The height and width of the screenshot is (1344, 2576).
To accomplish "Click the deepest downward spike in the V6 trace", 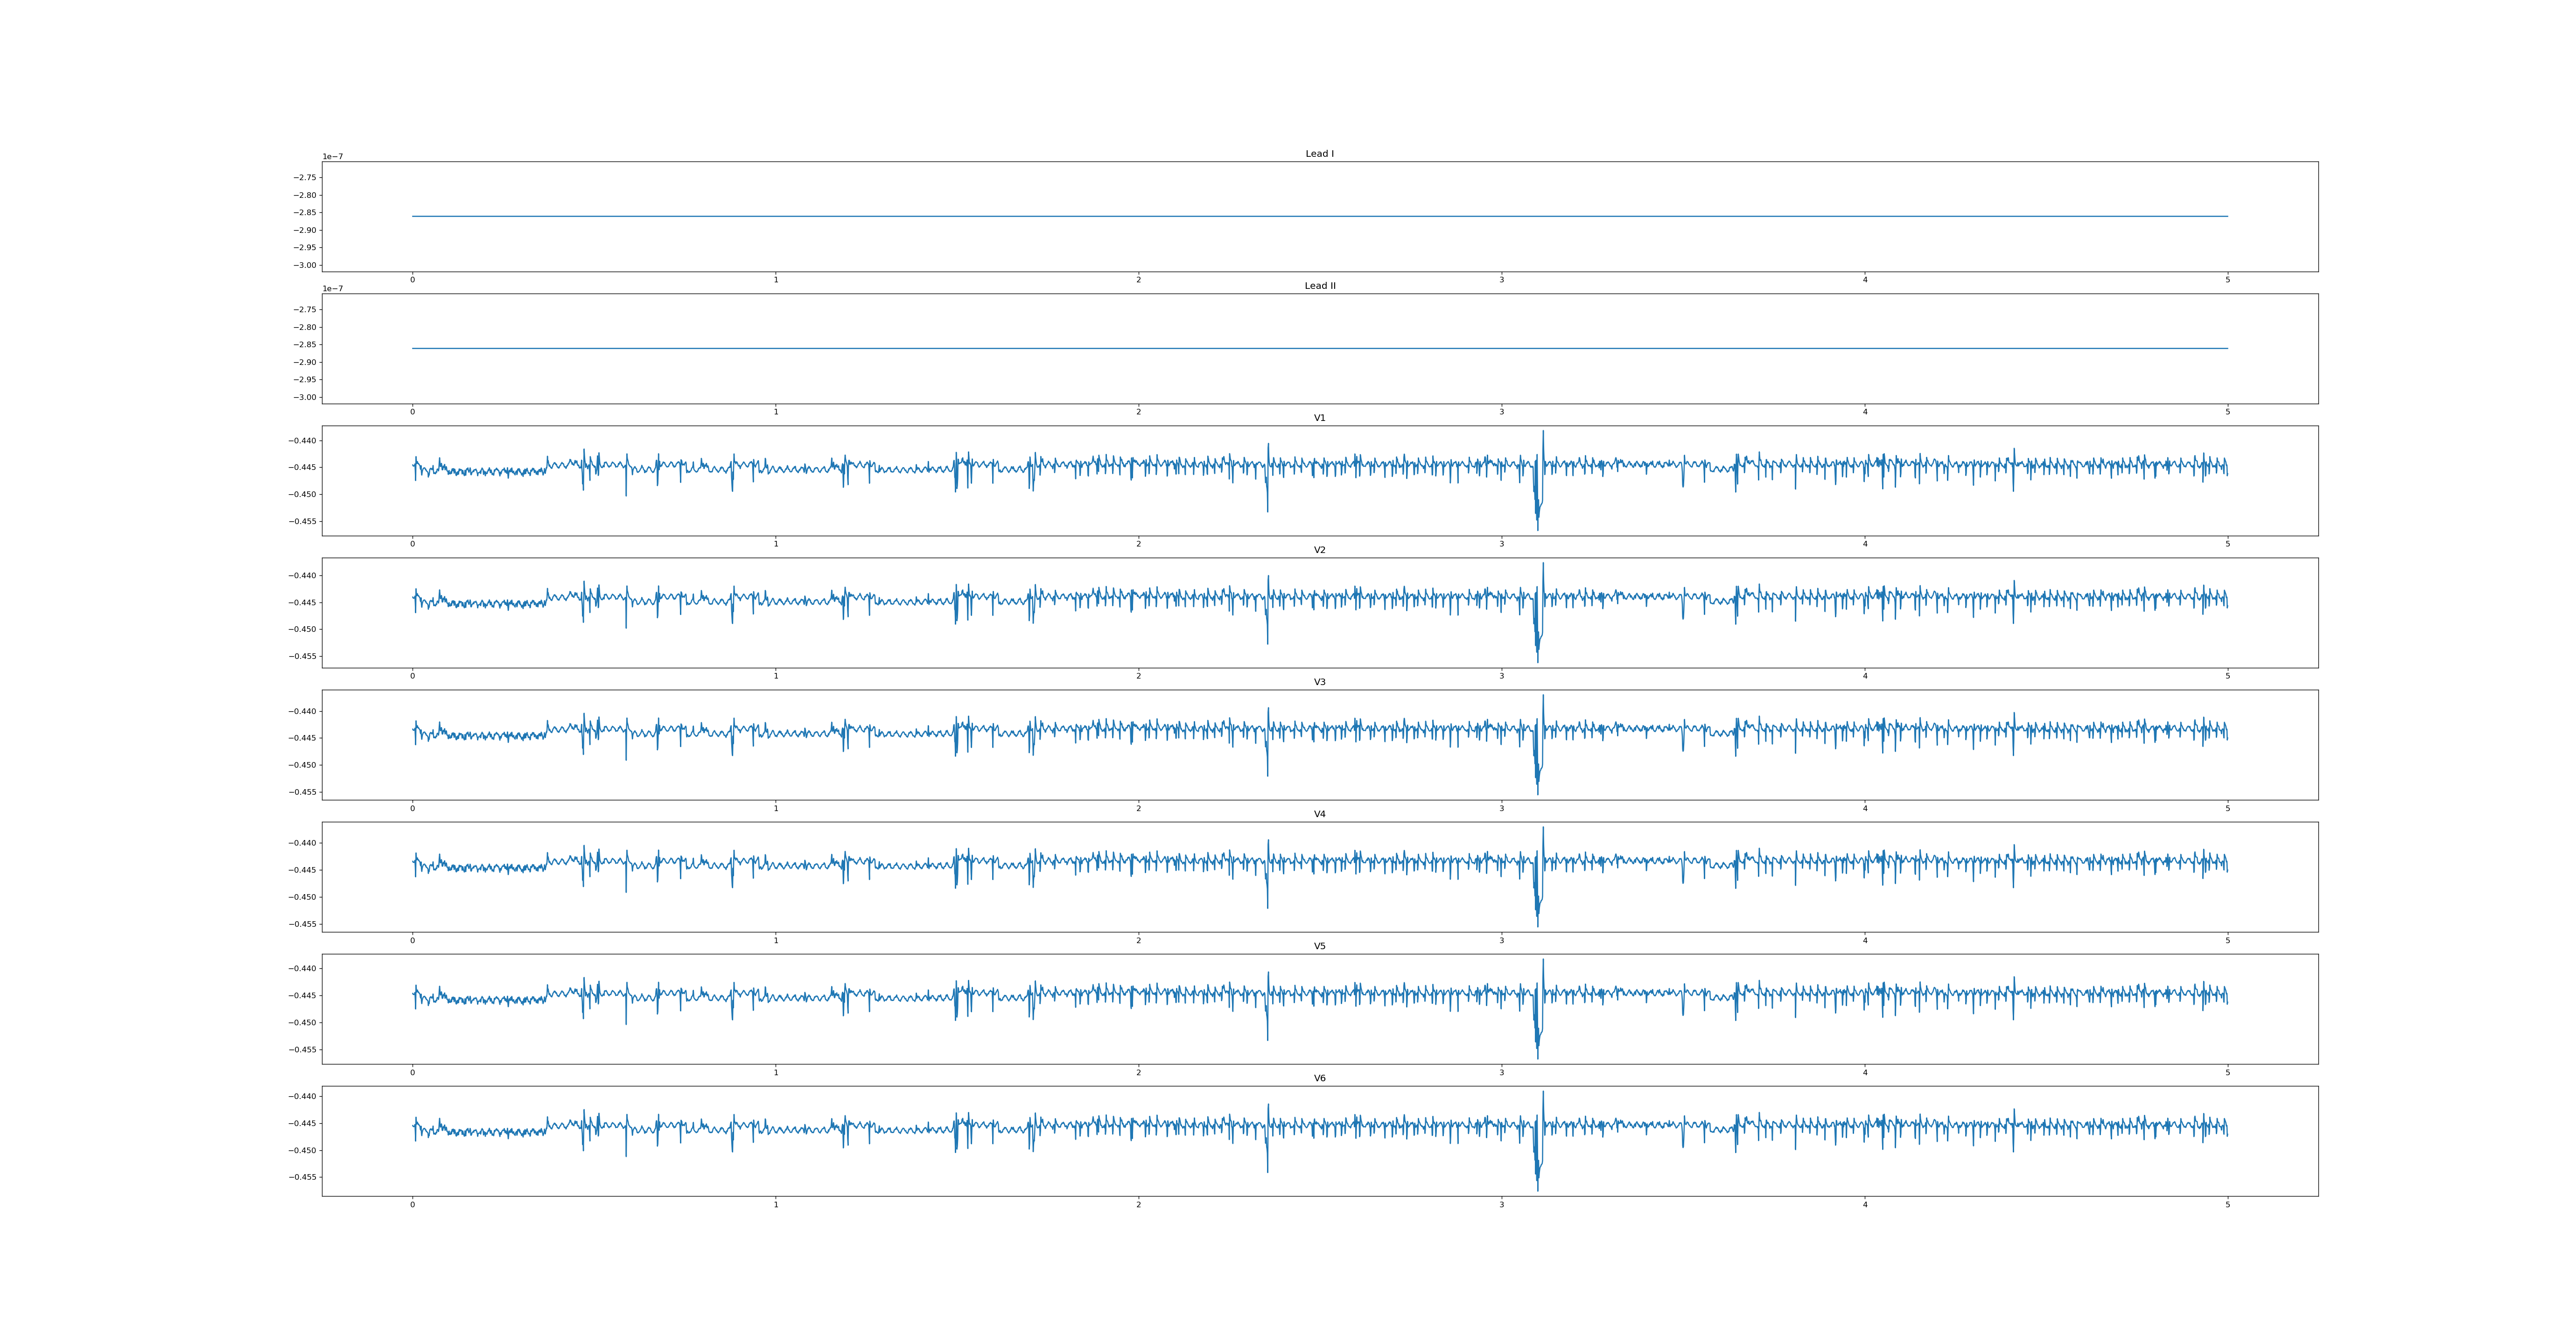I will pyautogui.click(x=1538, y=1189).
